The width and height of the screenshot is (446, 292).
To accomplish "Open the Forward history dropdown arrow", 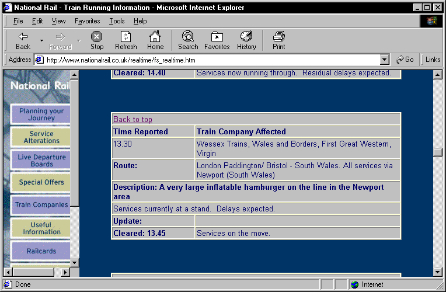I will pyautogui.click(x=79, y=41).
